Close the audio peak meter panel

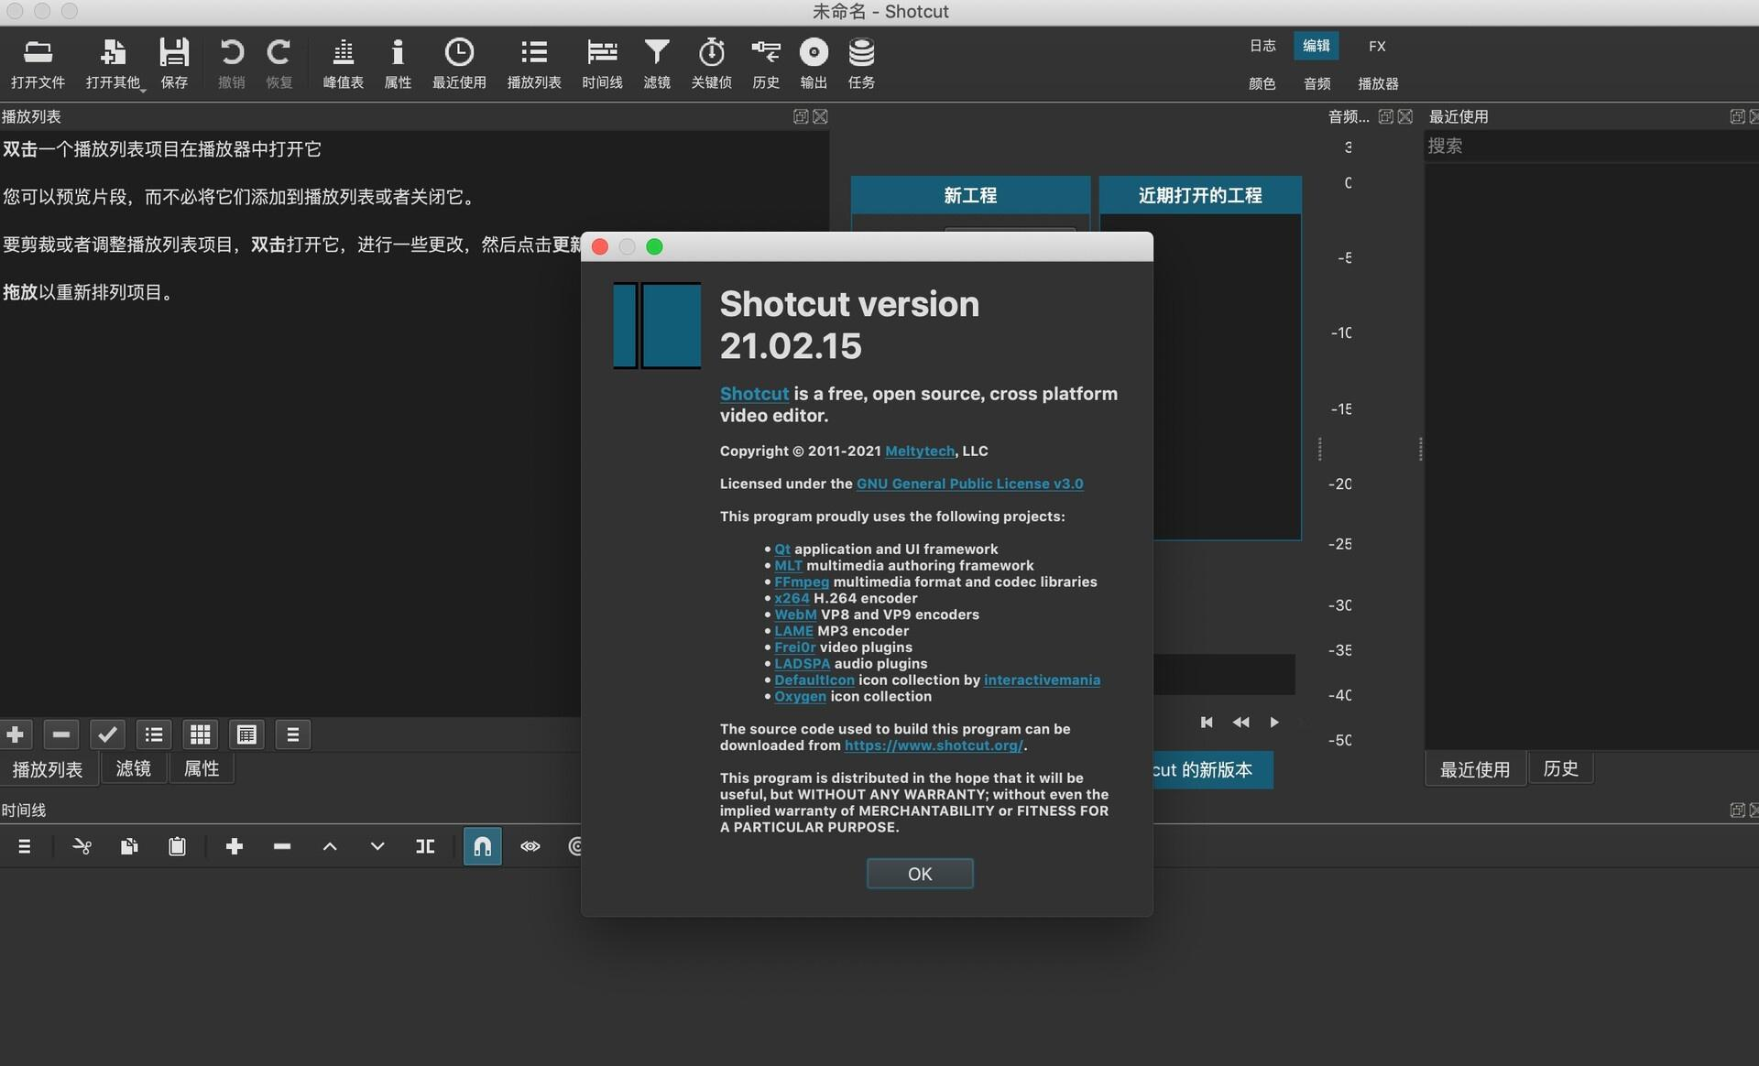point(1405,116)
